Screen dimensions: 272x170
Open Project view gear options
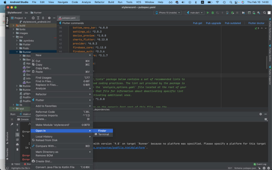pos(49,18)
